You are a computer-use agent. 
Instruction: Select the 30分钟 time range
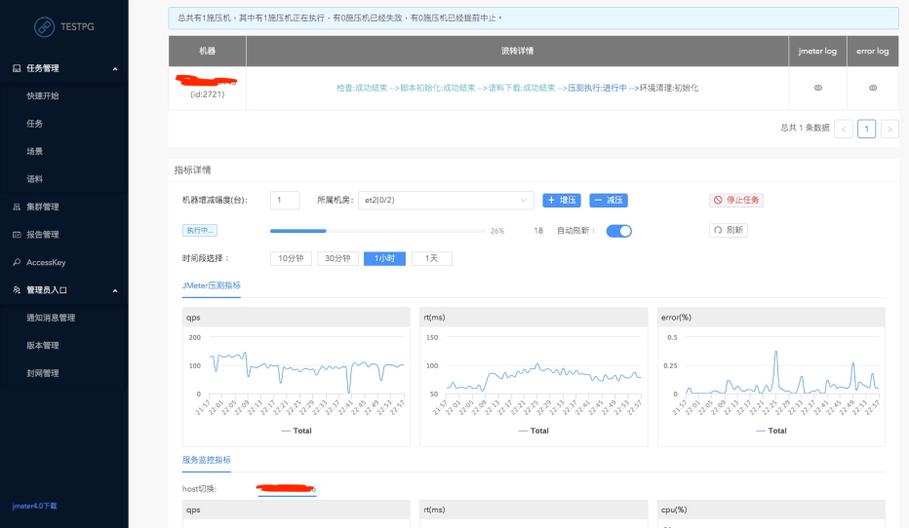coord(337,258)
